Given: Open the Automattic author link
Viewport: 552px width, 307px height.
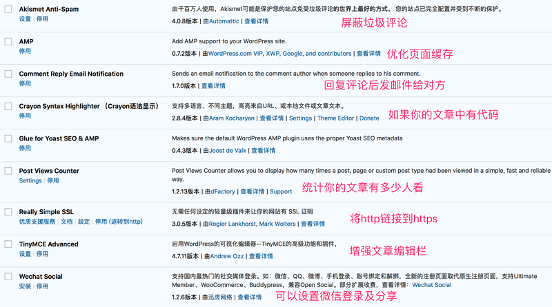Looking at the screenshot, I should click(x=224, y=21).
